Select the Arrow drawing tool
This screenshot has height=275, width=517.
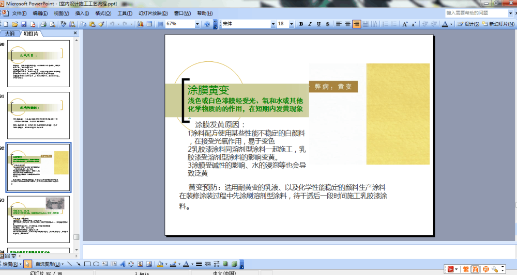(78, 264)
